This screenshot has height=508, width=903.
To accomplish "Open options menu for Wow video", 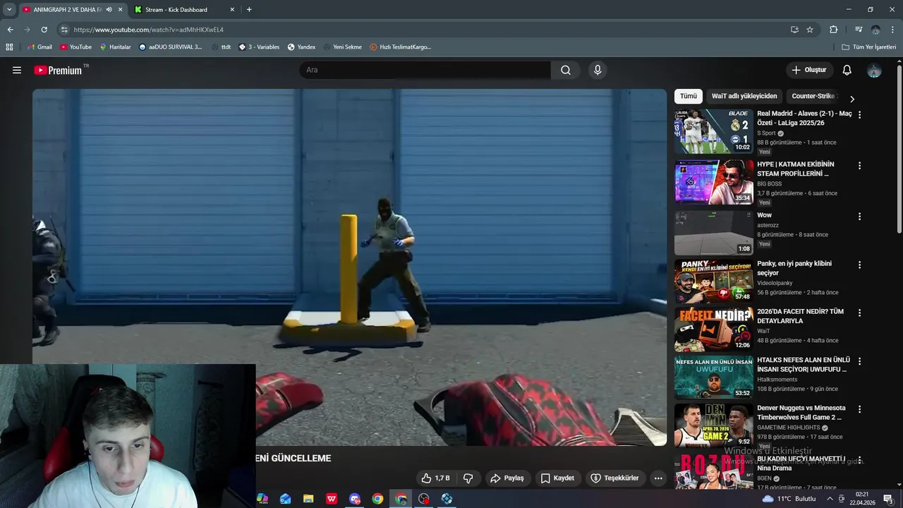I will click(859, 217).
